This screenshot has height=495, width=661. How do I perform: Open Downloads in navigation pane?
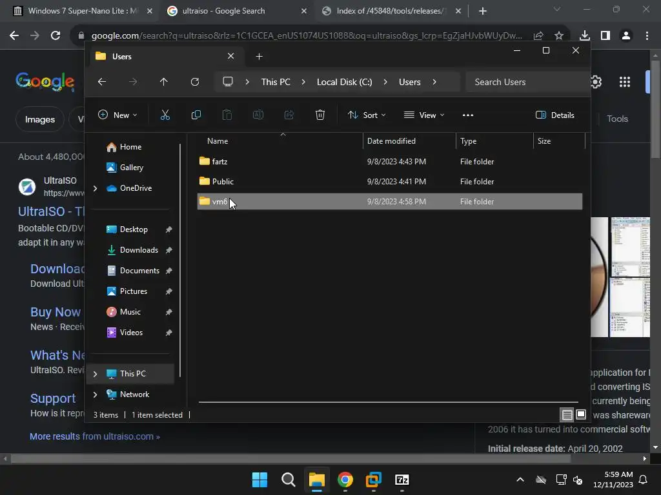(x=139, y=250)
